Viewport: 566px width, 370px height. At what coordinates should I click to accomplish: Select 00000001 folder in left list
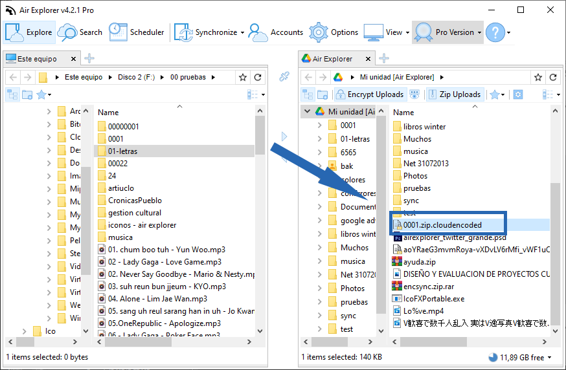tap(123, 127)
